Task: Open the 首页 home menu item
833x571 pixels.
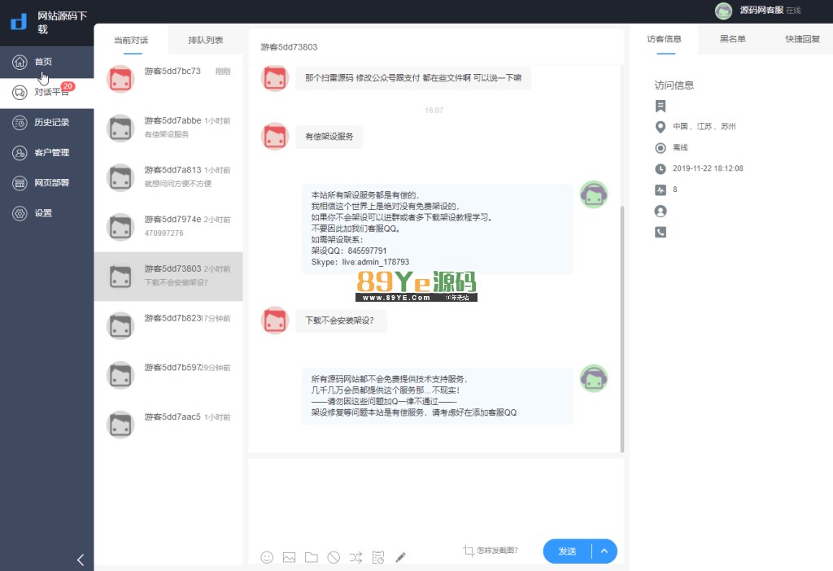Action: point(46,62)
